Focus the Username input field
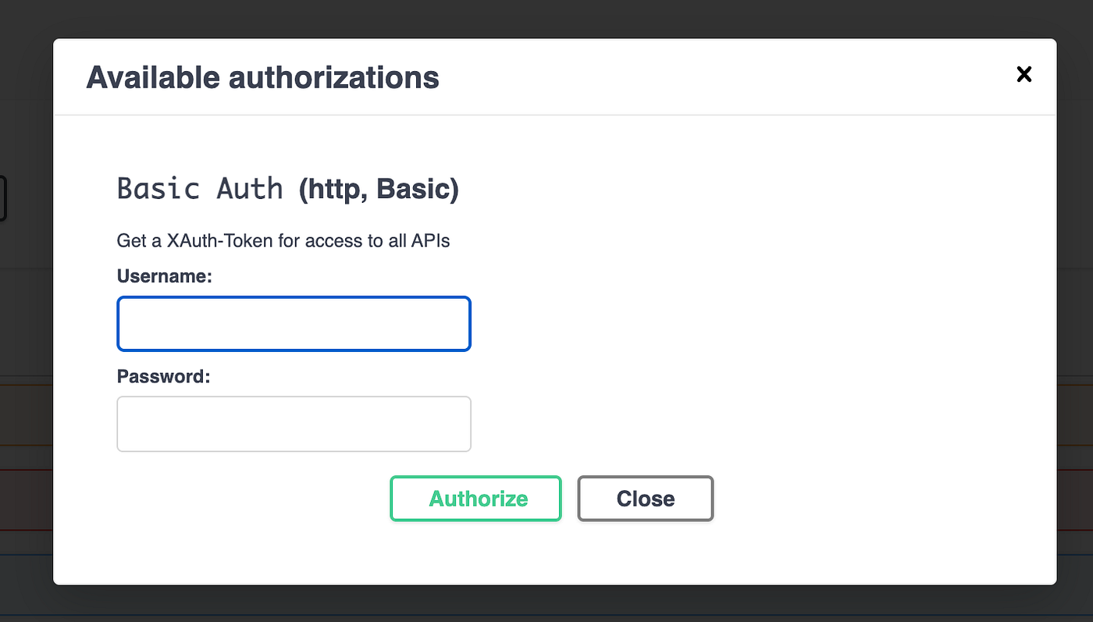The width and height of the screenshot is (1093, 622). 294,323
